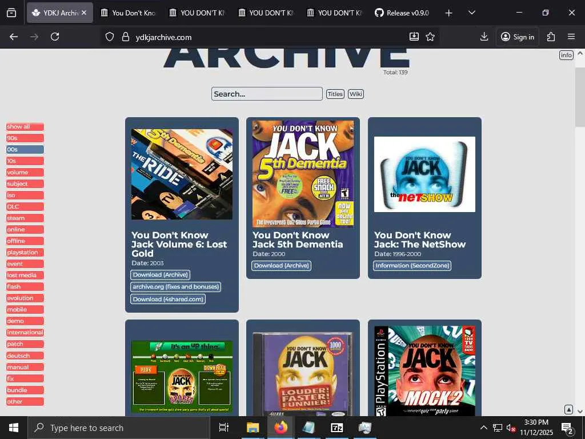Open PlayStation Mock 2 cover thumbnail

point(424,371)
